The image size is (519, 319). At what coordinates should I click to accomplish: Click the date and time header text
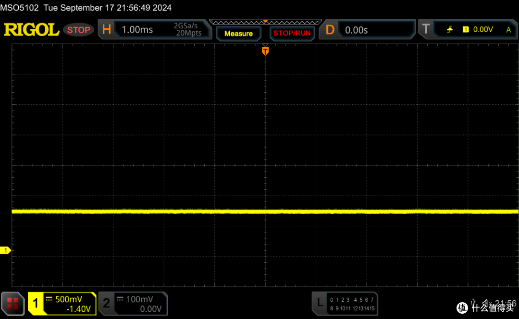coord(108,8)
